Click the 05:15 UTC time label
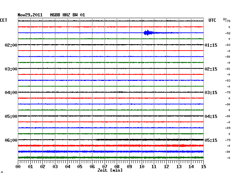Viewport: 232px width, 176px height. pos(211,140)
